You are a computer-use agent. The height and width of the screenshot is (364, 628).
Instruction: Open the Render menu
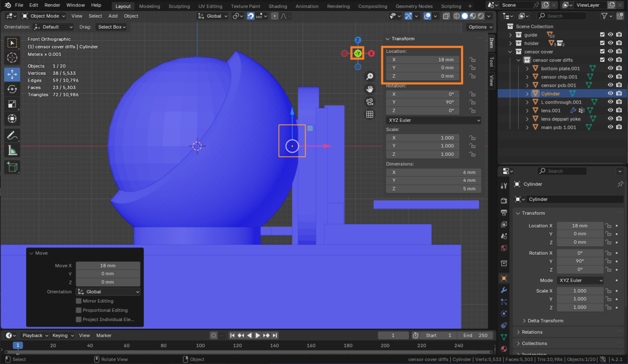pos(52,5)
